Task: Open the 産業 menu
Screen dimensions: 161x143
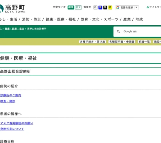Action: [127, 19]
